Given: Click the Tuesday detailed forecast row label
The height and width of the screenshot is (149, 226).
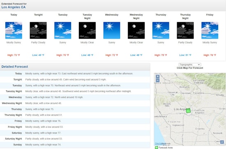Looking at the screenshot, I should coord(17,85).
